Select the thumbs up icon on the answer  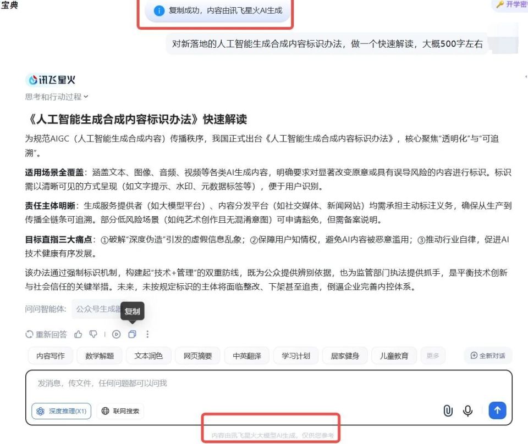(x=78, y=334)
